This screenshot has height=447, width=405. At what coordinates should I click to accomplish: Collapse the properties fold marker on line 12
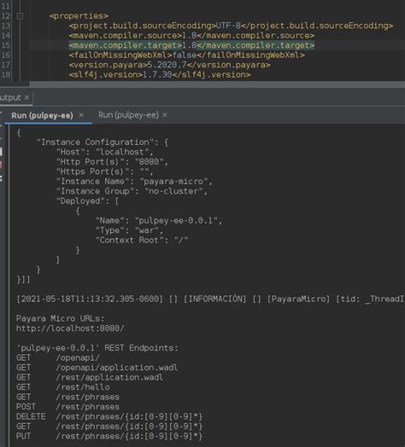click(x=20, y=16)
